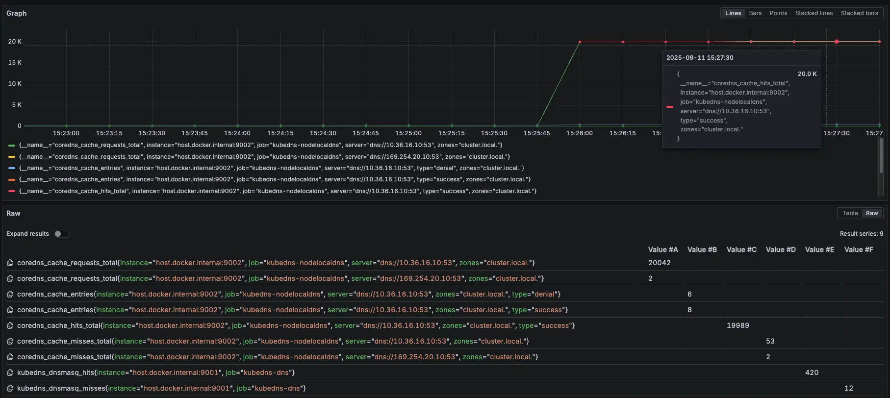Click blue coredns_cache_entries denial legend entry
This screenshot has width=890, height=398.
(271, 168)
